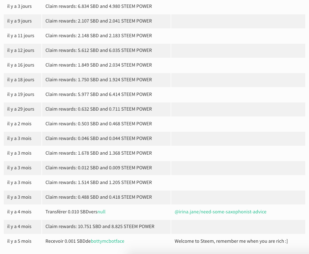
Task: Select the 0.012 SBD claim rewards entry
Action: coord(98,168)
